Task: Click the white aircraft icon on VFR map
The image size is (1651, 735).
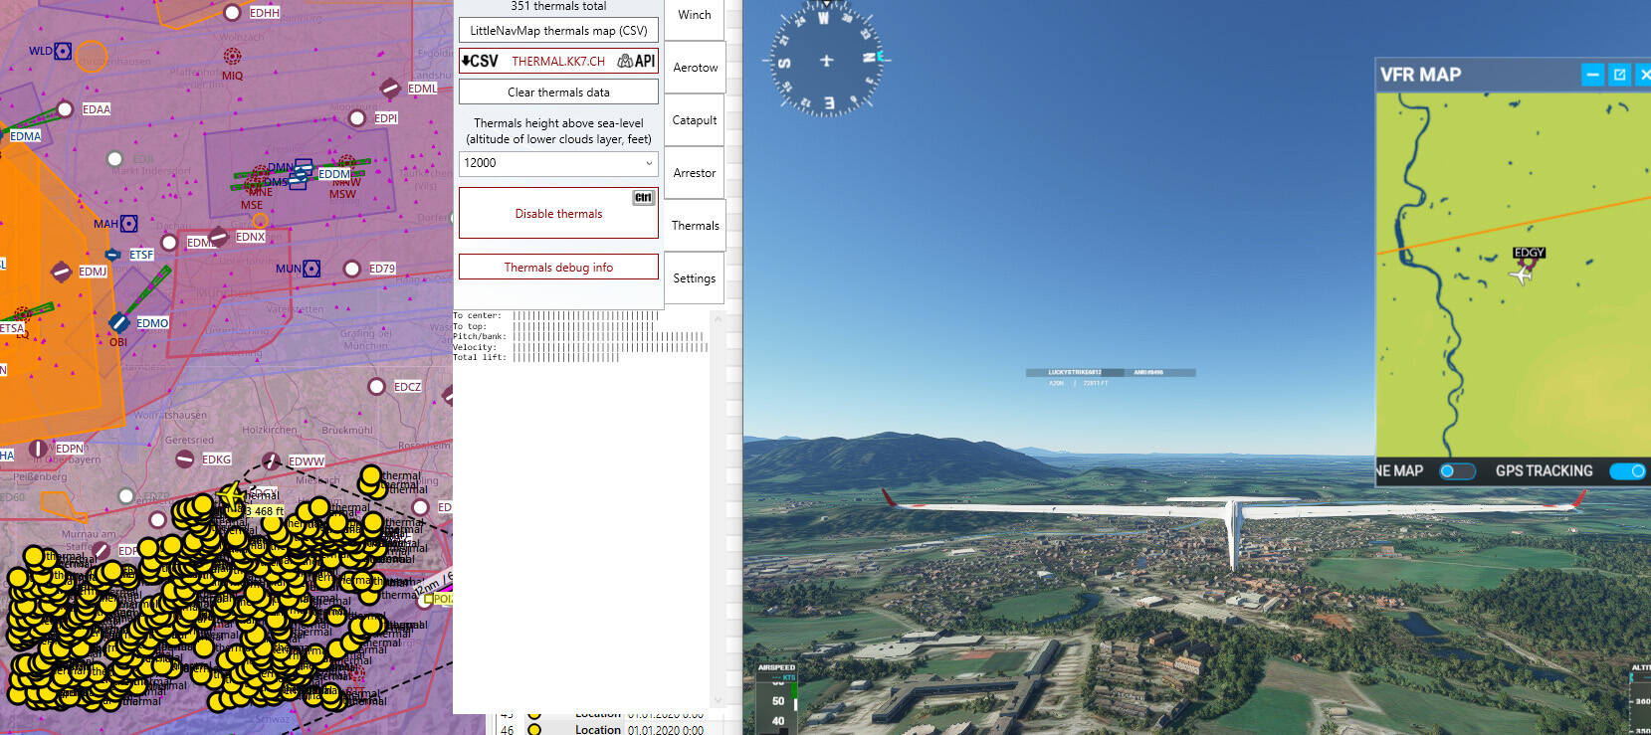Action: tap(1521, 275)
